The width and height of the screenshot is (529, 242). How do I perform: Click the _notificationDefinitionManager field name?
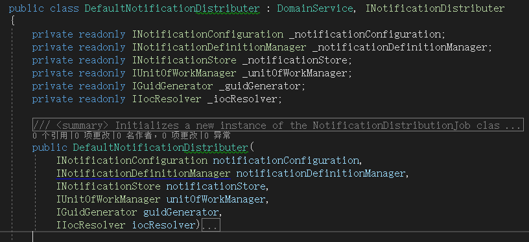[399, 47]
